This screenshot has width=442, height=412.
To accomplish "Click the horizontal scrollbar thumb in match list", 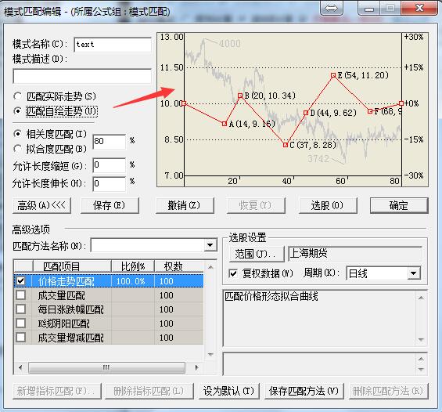I will pyautogui.click(x=106, y=367).
